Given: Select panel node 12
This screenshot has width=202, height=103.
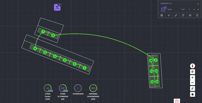Looking at the screenshot, I should pos(156,71).
